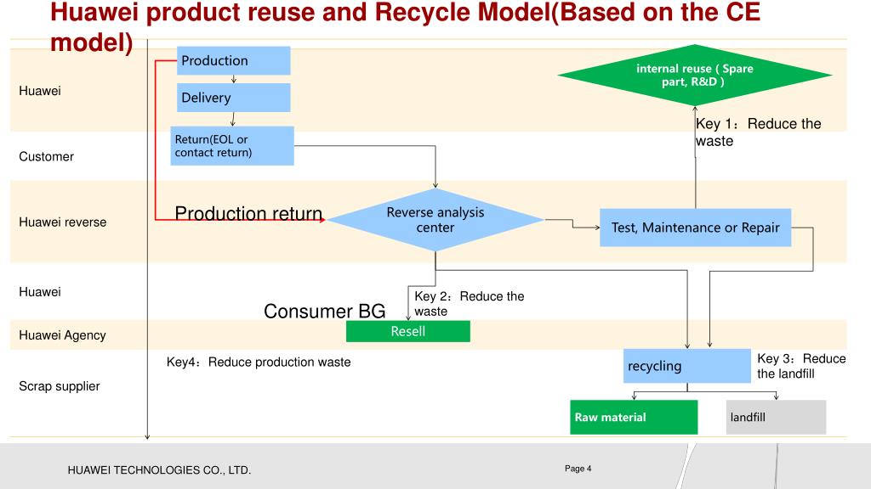Click "HUAWEI TECHNOLOGIES CO., LTD." footer text
This screenshot has width=871, height=489.
tap(159, 470)
